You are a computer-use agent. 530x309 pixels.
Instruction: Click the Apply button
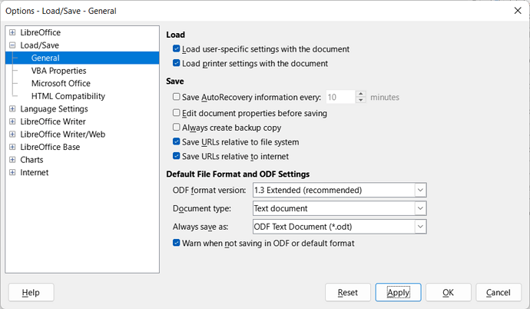pyautogui.click(x=398, y=292)
